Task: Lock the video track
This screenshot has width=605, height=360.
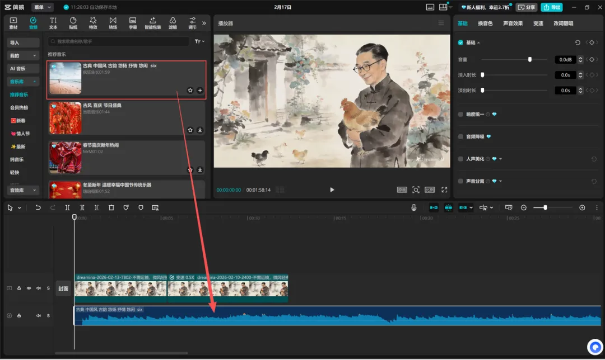Action: 19,288
